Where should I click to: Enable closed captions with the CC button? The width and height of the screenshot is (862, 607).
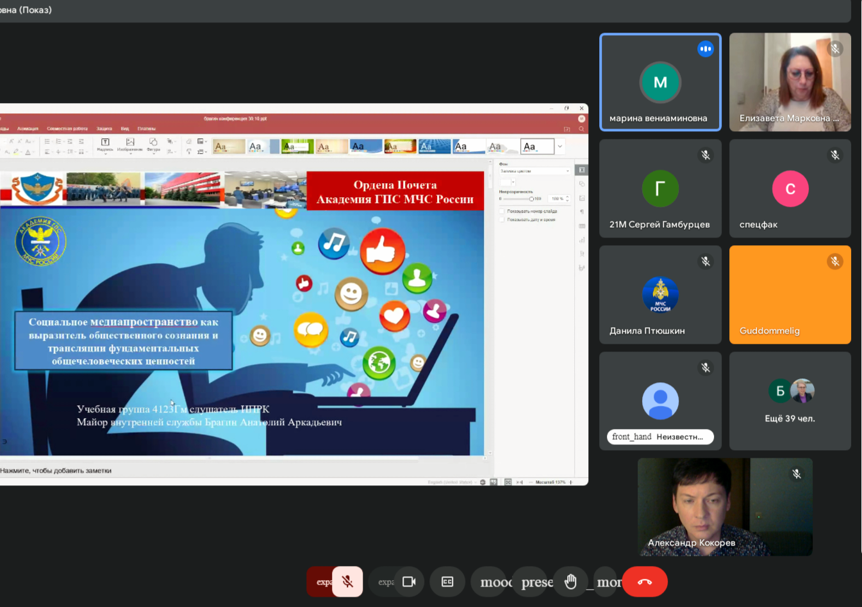[447, 581]
